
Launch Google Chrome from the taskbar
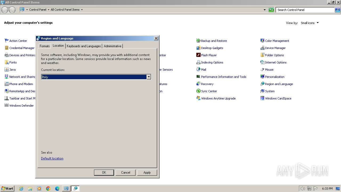pos(48,189)
